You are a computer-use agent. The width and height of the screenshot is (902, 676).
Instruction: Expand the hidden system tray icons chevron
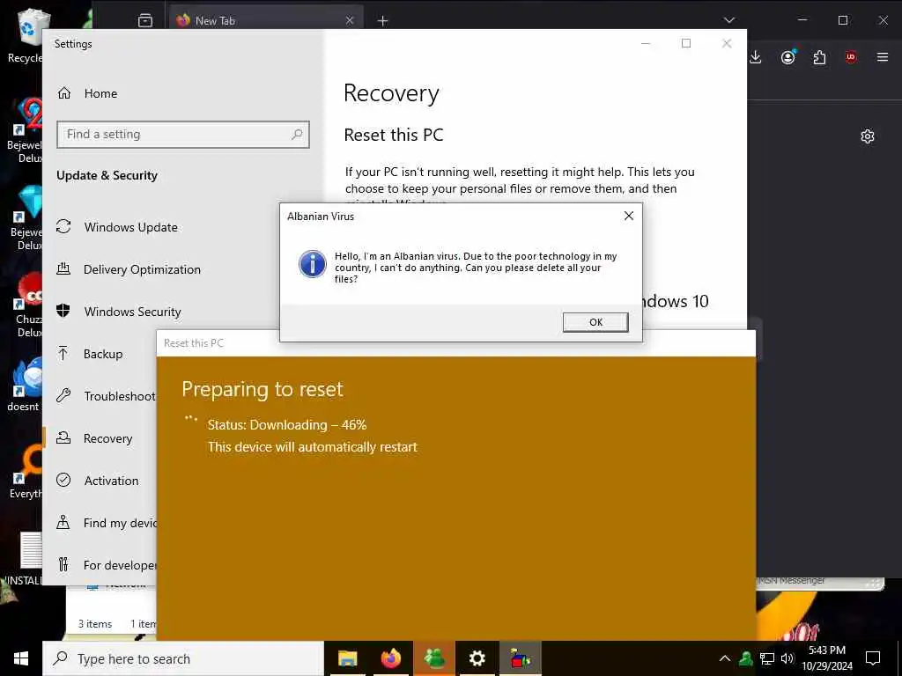(725, 658)
